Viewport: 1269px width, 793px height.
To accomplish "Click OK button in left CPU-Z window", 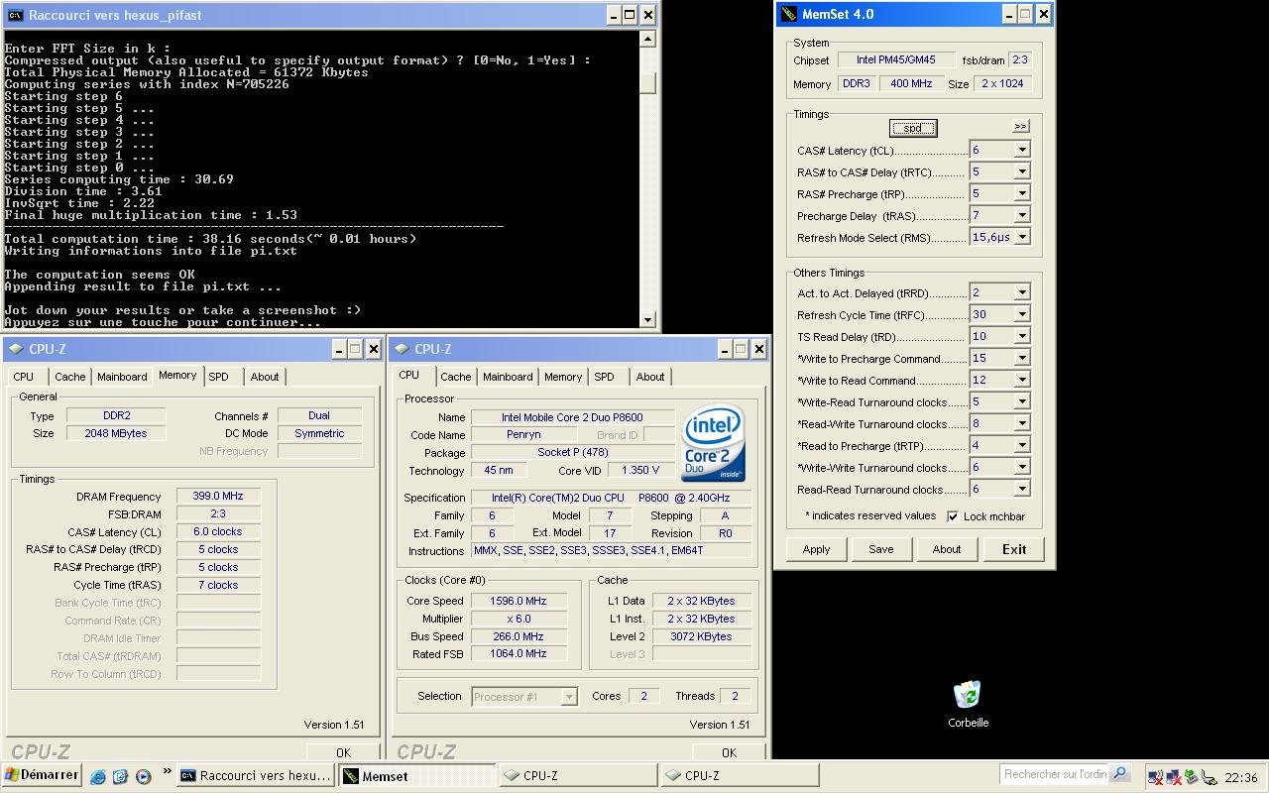I will pyautogui.click(x=343, y=752).
